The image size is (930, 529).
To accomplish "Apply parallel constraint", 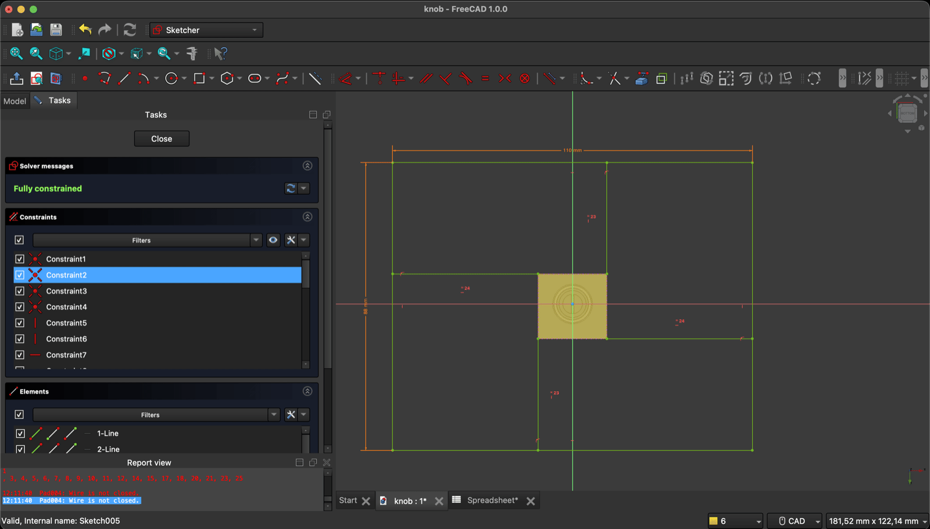I will pyautogui.click(x=426, y=78).
